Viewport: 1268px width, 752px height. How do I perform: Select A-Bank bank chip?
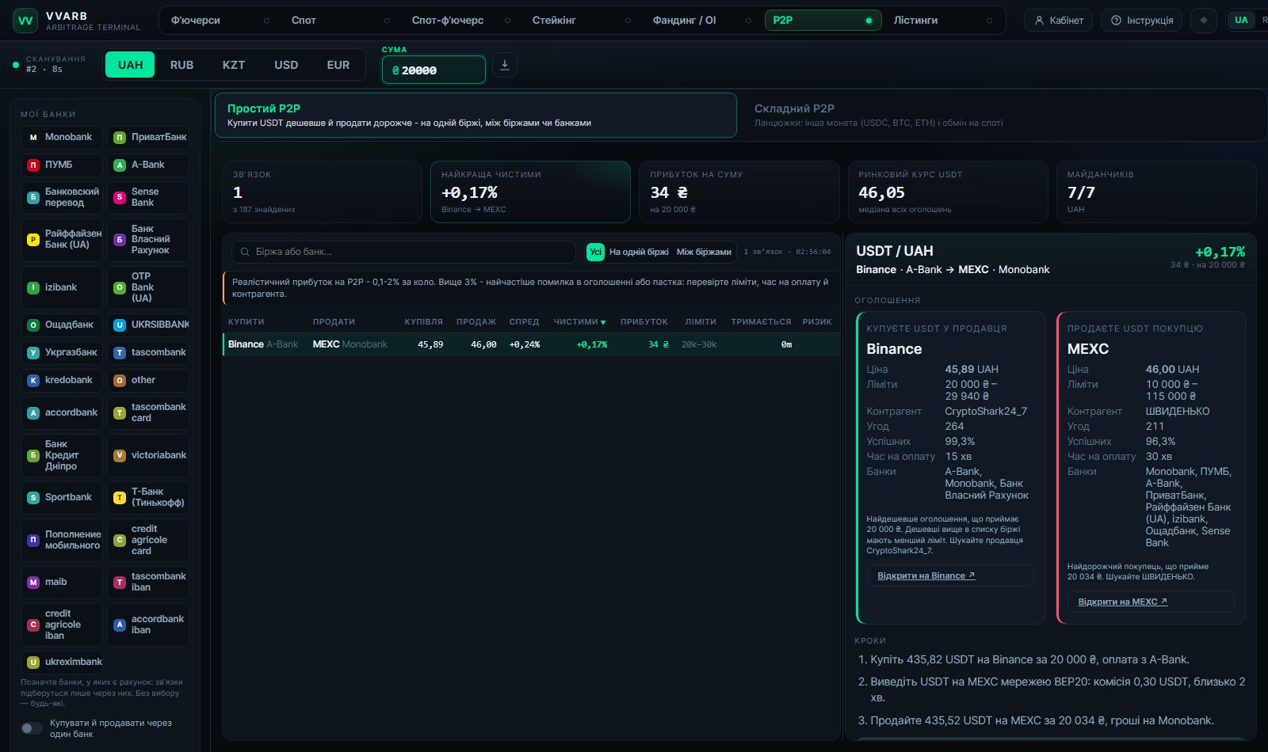click(x=148, y=165)
